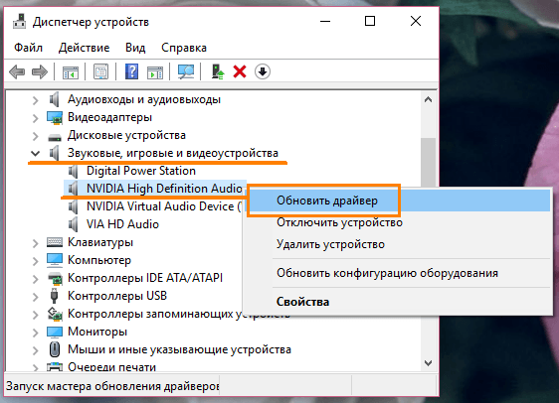Select the Digital Power Station device
Viewport: 559px width, 403px height.
[141, 171]
